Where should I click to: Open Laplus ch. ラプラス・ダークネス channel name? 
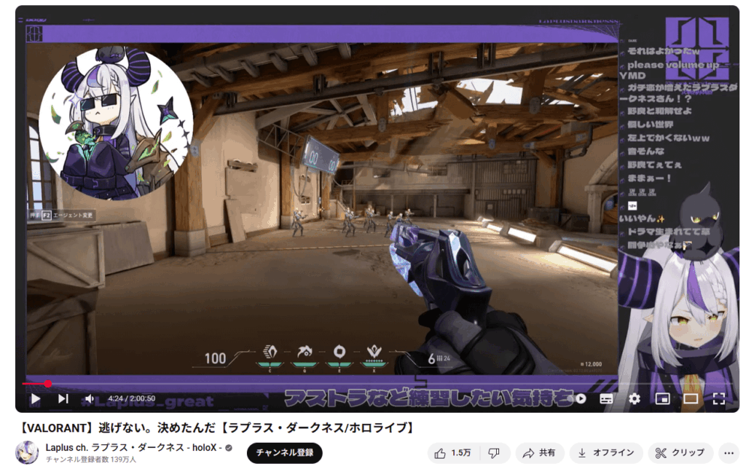134,448
